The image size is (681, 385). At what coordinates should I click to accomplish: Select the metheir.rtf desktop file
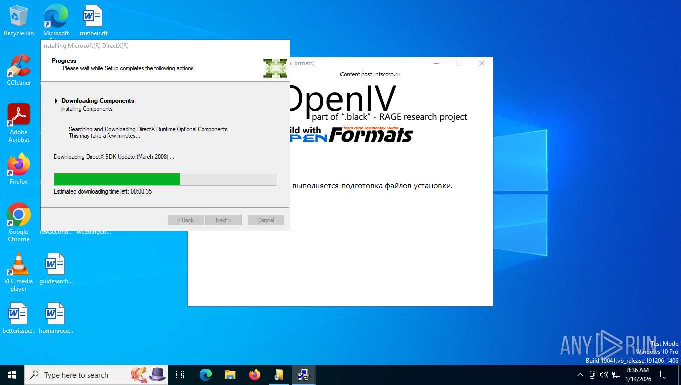[x=93, y=21]
